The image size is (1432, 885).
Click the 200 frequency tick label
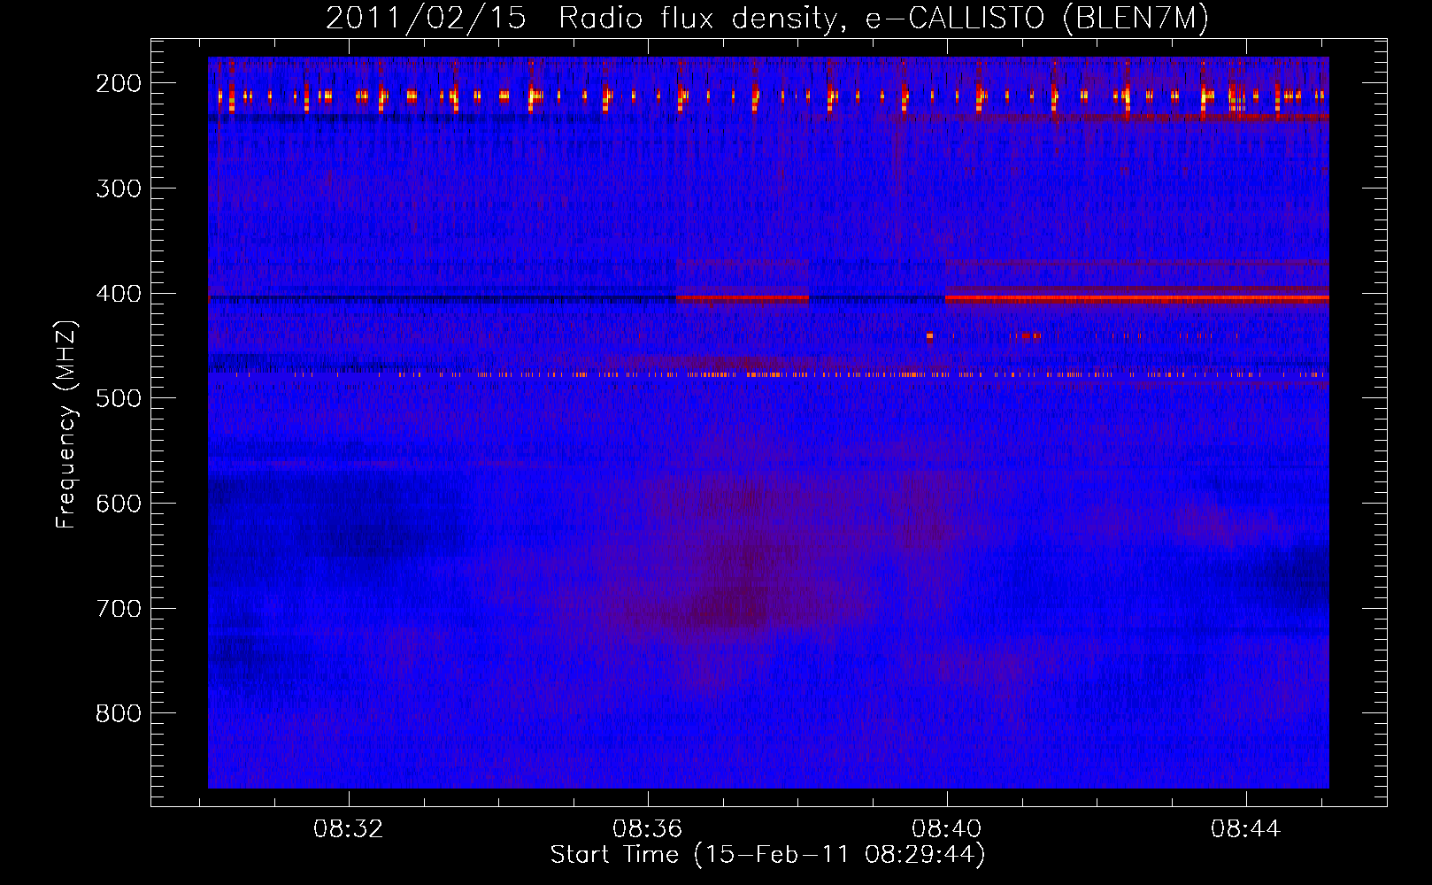tap(118, 83)
